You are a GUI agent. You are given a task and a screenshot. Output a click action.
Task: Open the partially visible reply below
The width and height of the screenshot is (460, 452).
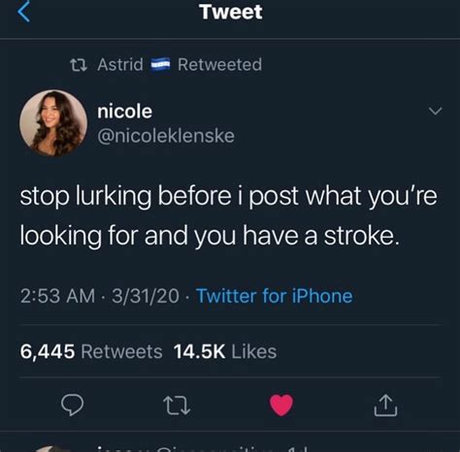[x=230, y=446]
